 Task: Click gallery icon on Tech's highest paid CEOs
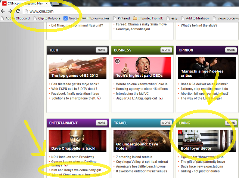(x=117, y=61)
